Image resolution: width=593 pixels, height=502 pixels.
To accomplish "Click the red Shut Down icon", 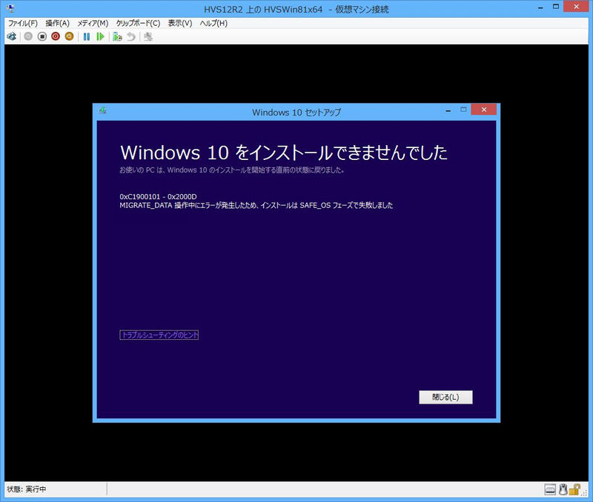I will tap(56, 36).
